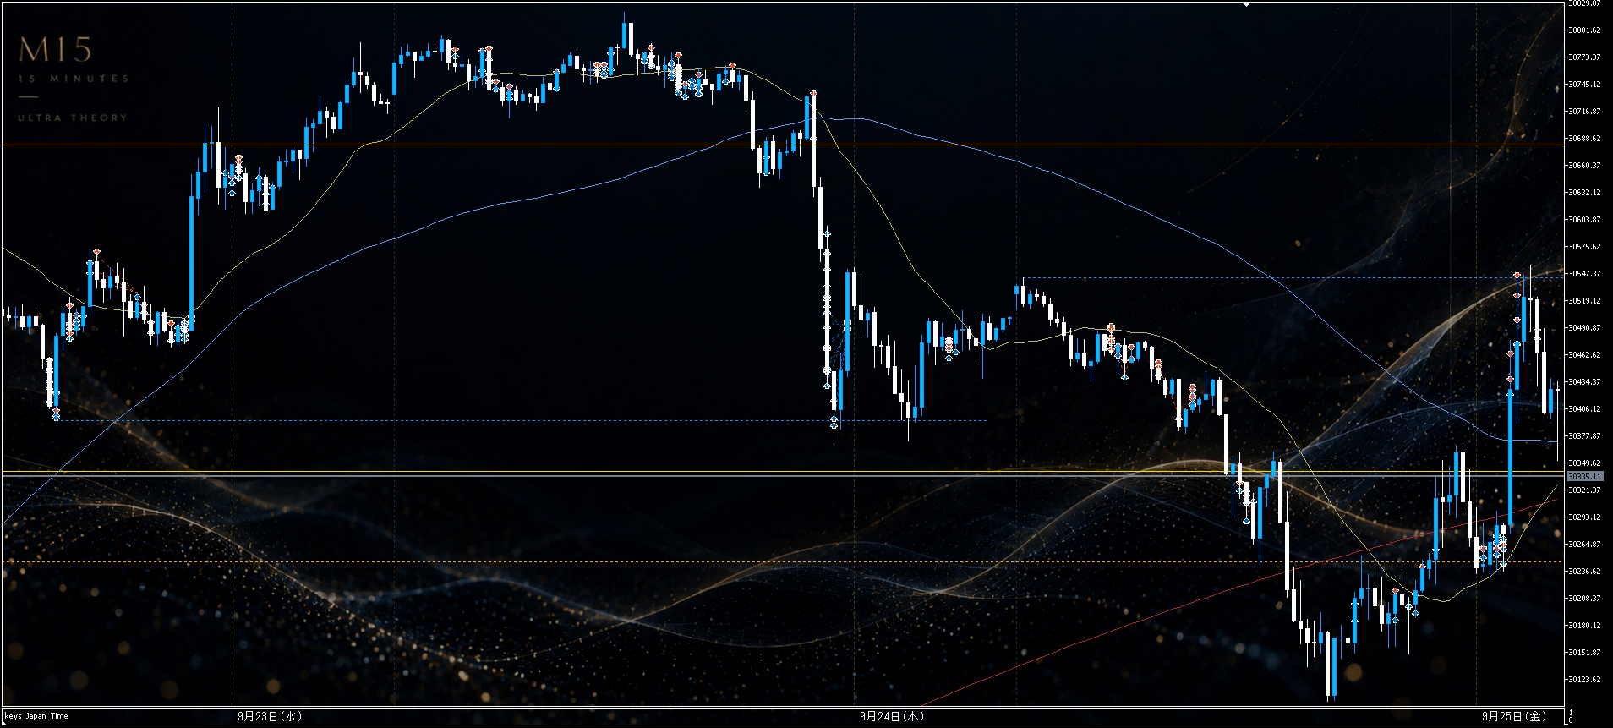Select the keys_Japan_Time indicator label
Screen dimensions: 1613x728
[x=36, y=716]
